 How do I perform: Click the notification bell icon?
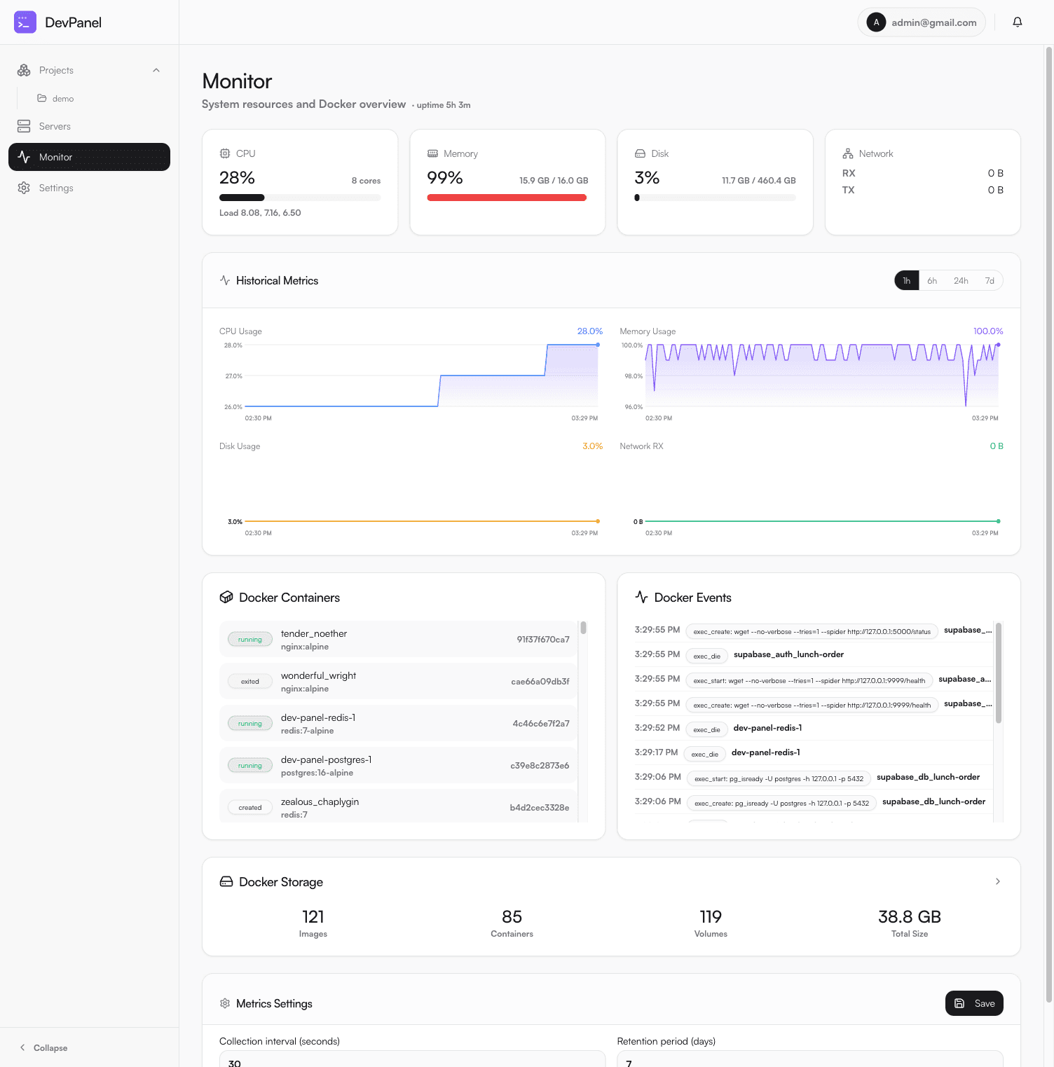pos(1017,22)
